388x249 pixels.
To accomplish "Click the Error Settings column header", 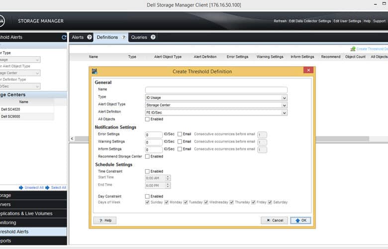I will [237, 57].
